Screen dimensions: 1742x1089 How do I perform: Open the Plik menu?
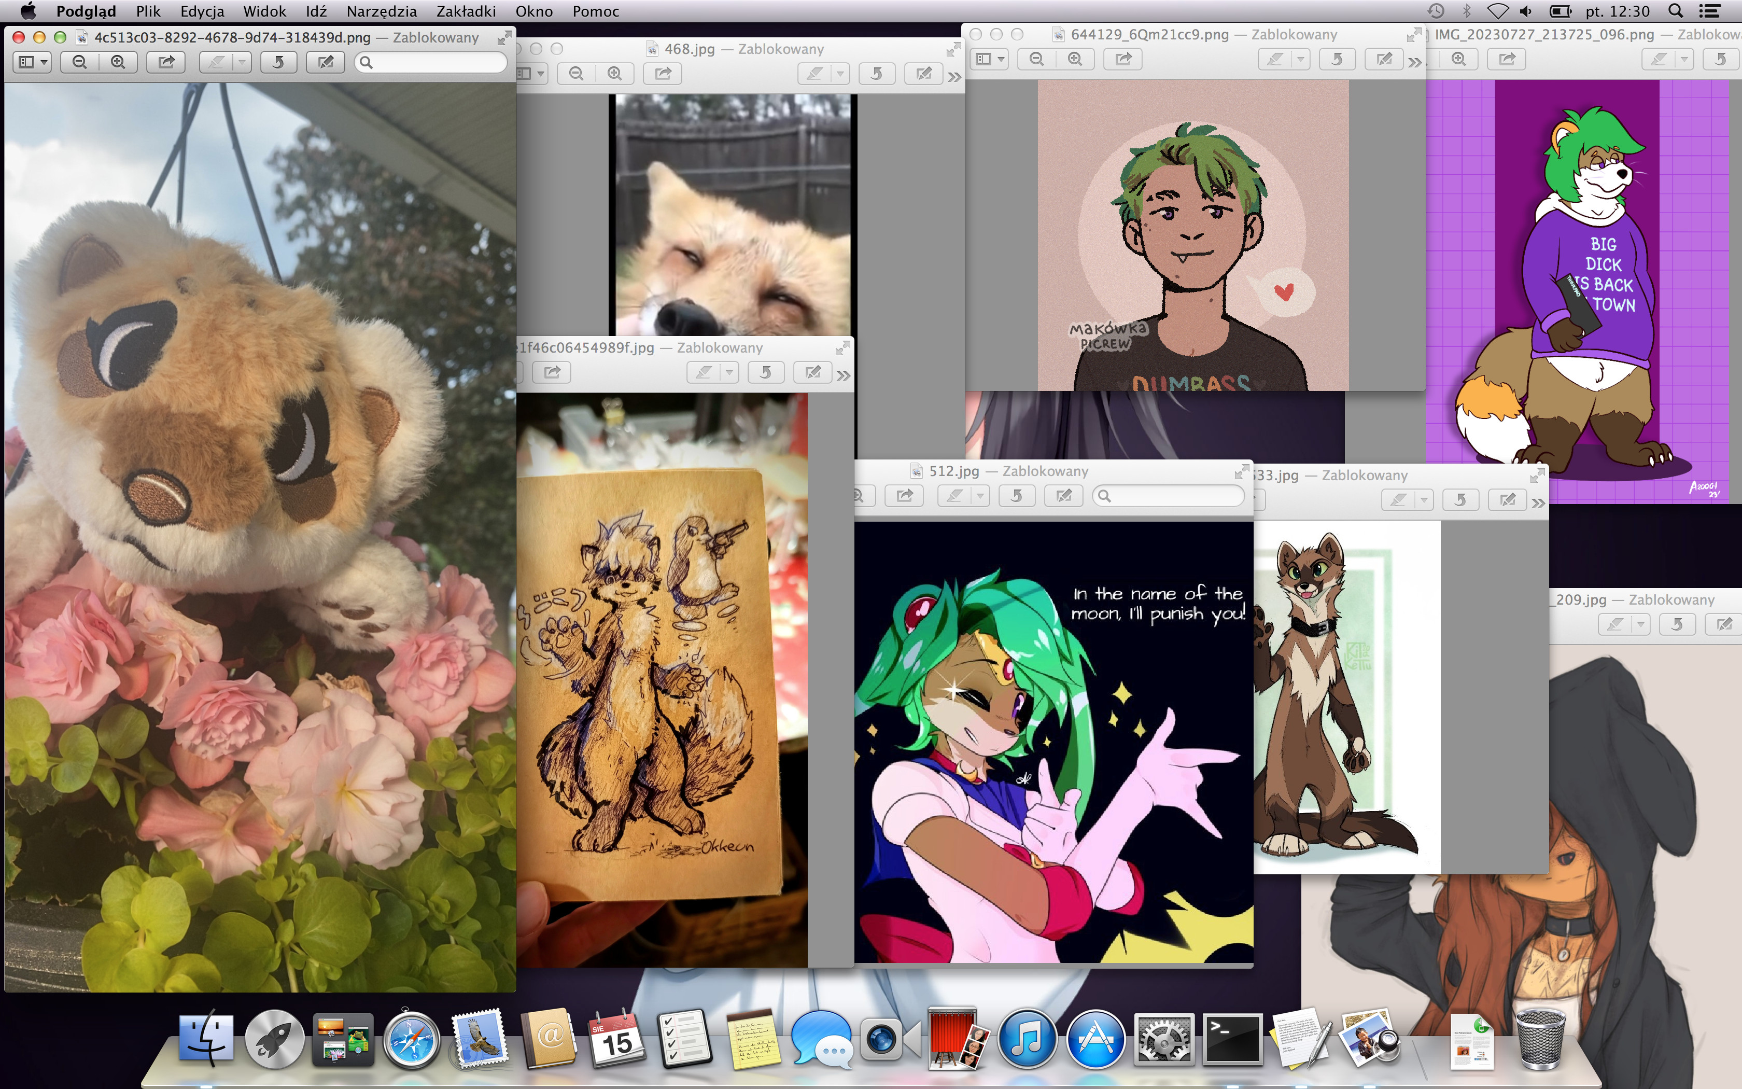click(148, 11)
